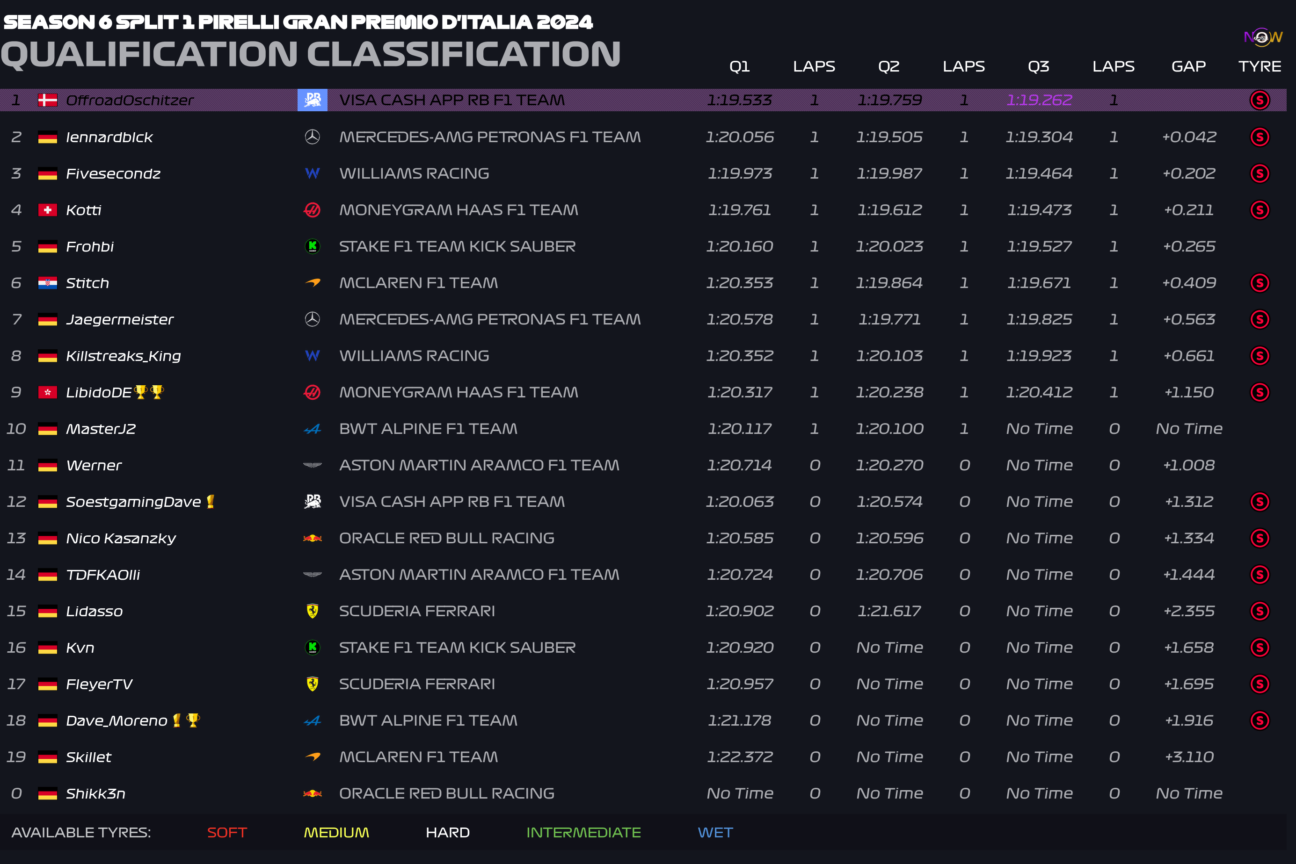Click the Hong Kong flag beside LibidoDE
This screenshot has height=864, width=1296.
pos(47,392)
